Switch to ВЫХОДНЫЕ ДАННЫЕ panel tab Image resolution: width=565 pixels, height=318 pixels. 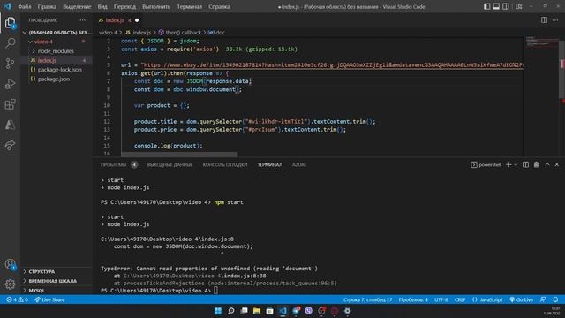point(169,165)
